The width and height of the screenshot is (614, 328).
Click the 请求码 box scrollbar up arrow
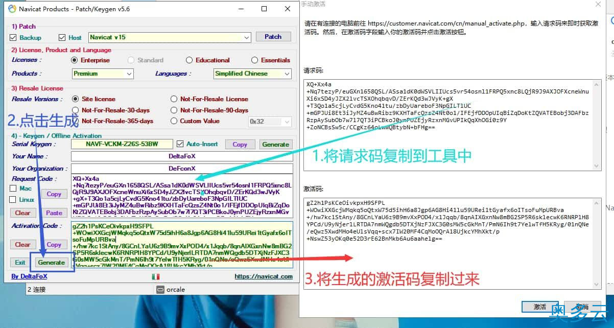pyautogui.click(x=597, y=84)
